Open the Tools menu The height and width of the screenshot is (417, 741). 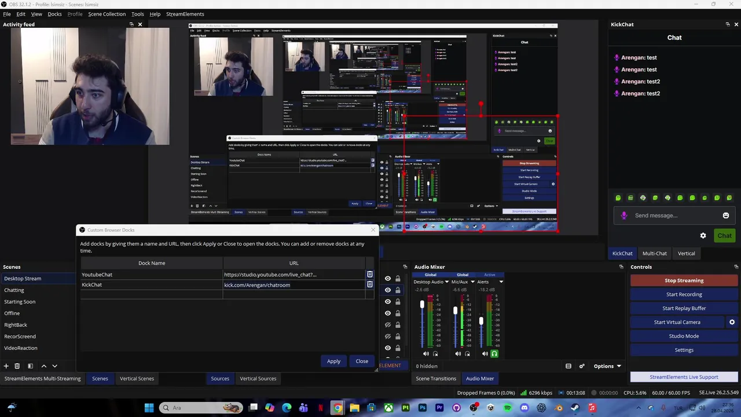pyautogui.click(x=137, y=14)
